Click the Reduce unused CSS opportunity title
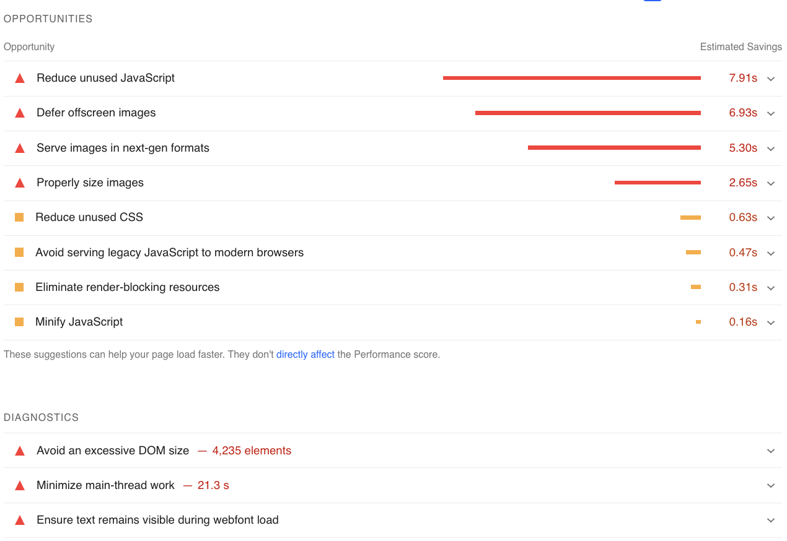787x541 pixels. tap(89, 217)
